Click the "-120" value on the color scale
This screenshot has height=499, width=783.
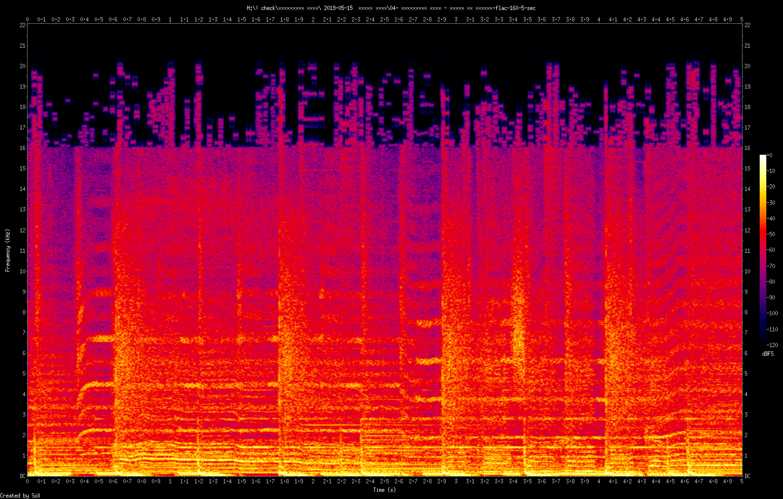[x=773, y=345]
